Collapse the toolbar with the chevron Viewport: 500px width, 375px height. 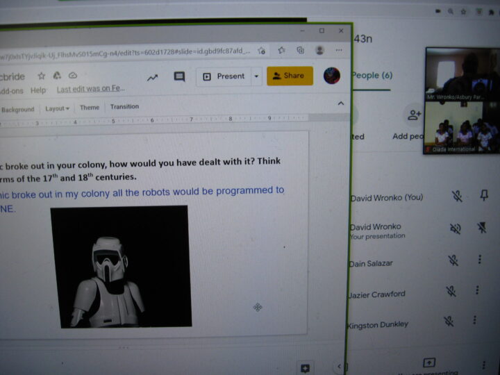[x=340, y=103]
